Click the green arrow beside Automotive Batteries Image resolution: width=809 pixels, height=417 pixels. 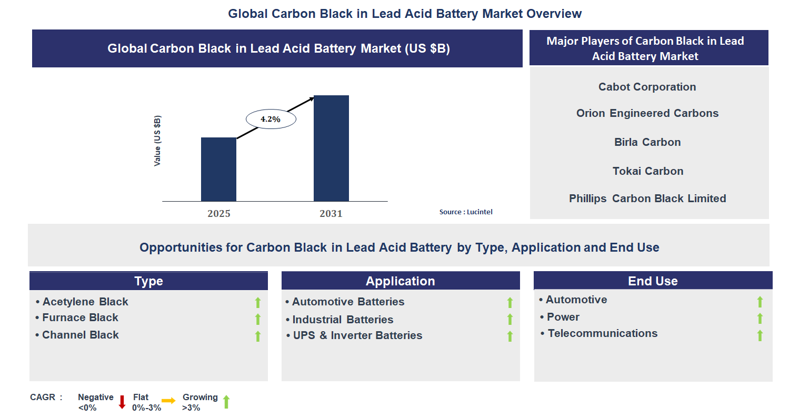(x=510, y=302)
